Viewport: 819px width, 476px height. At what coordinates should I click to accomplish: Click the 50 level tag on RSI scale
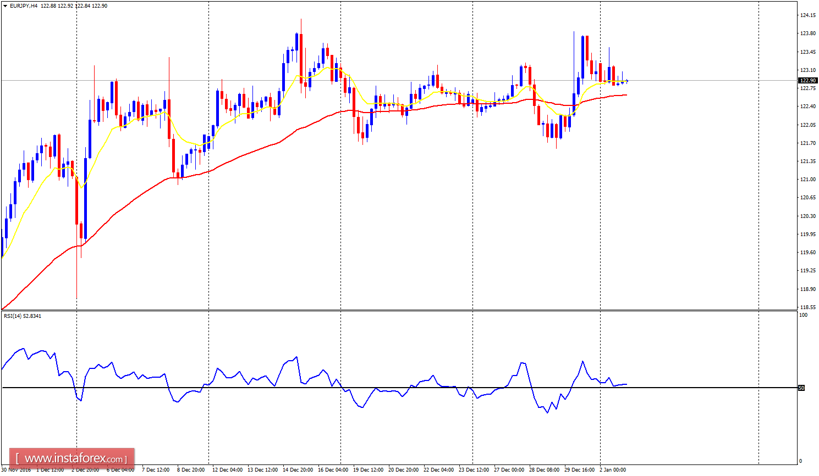pos(802,387)
